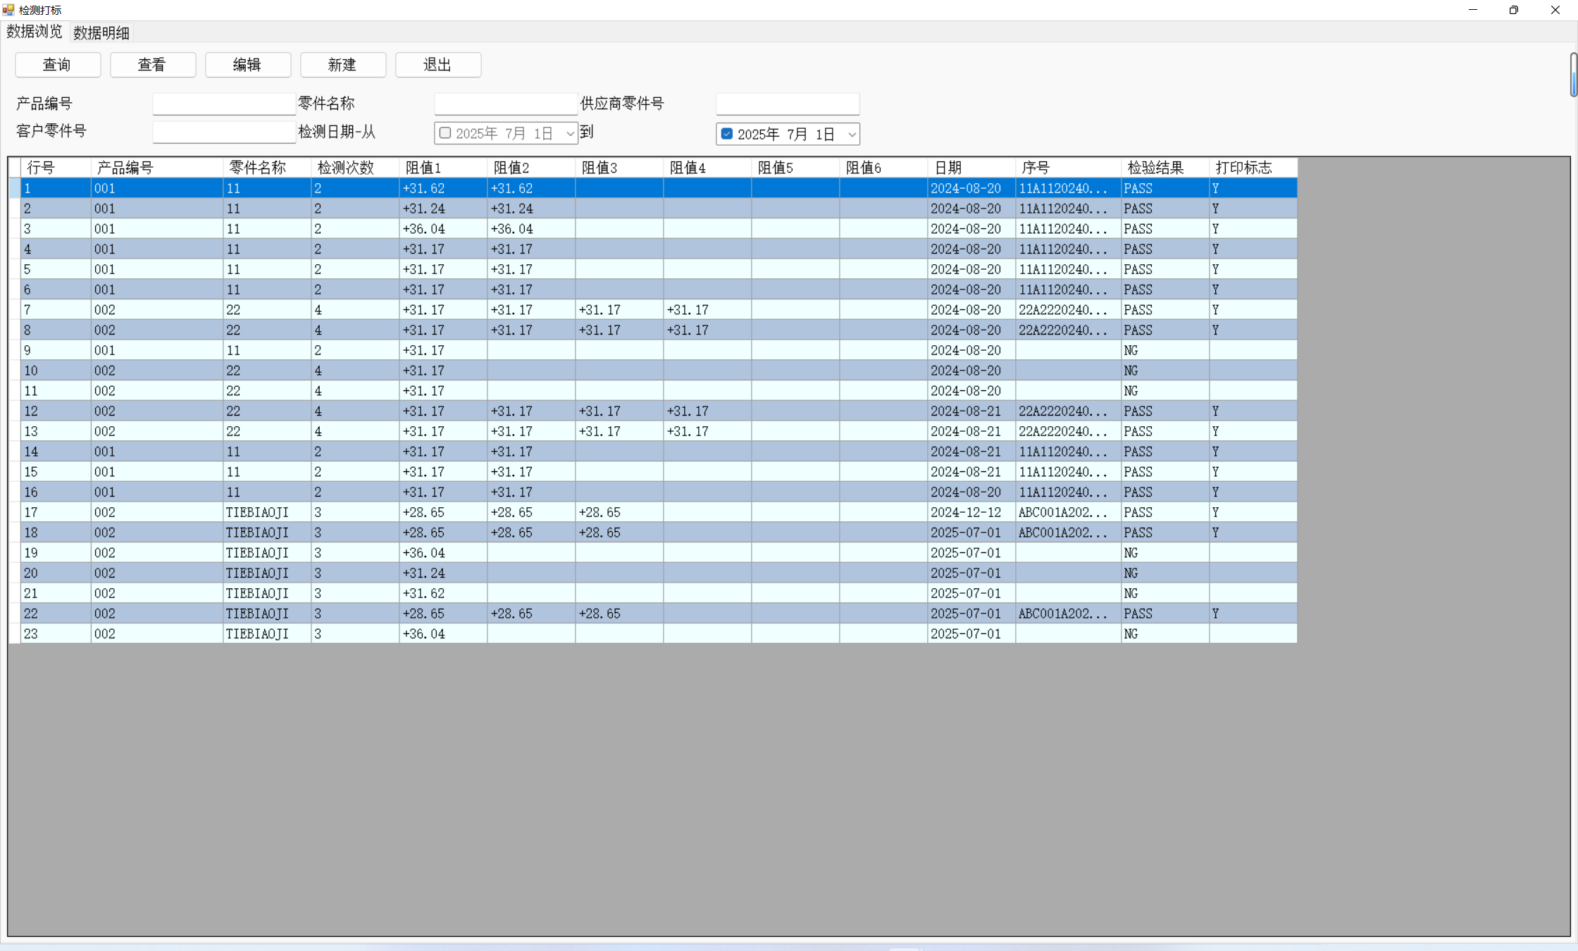1578x951 pixels.
Task: Click PASS result in row 14
Action: click(1165, 452)
